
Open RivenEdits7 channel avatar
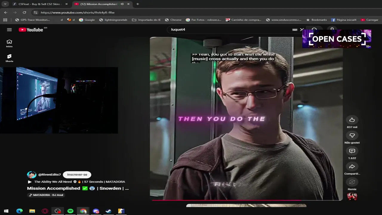pyautogui.click(x=31, y=175)
